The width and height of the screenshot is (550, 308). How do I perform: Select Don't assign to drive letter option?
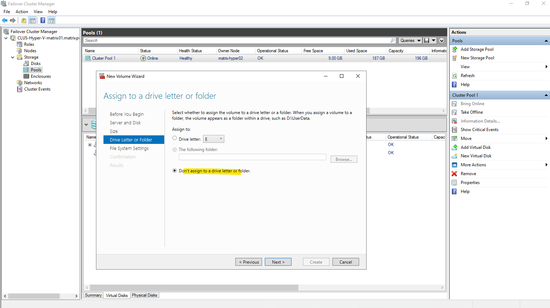click(x=175, y=171)
